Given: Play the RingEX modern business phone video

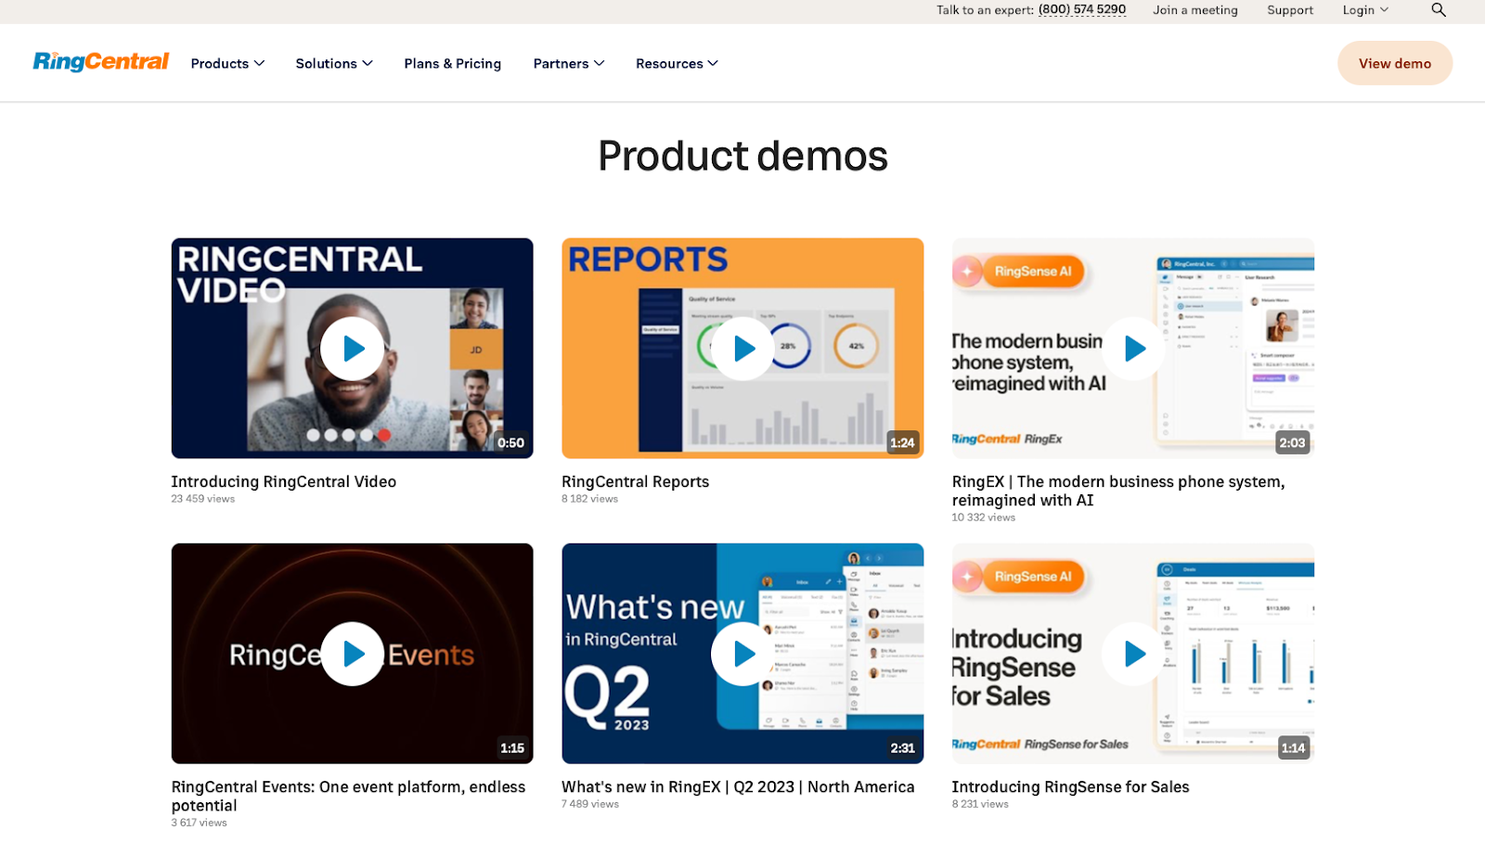Looking at the screenshot, I should click(1133, 349).
